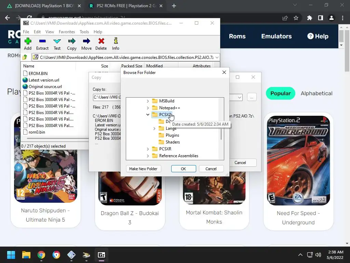350x263 pixels.
Task: Go back in browser
Action: tap(8, 18)
